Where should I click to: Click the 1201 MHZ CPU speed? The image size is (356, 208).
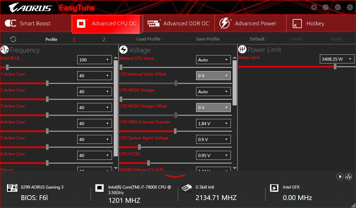click(124, 200)
